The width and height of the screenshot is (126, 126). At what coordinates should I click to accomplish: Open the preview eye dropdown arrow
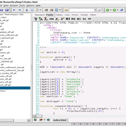(x=44, y=120)
